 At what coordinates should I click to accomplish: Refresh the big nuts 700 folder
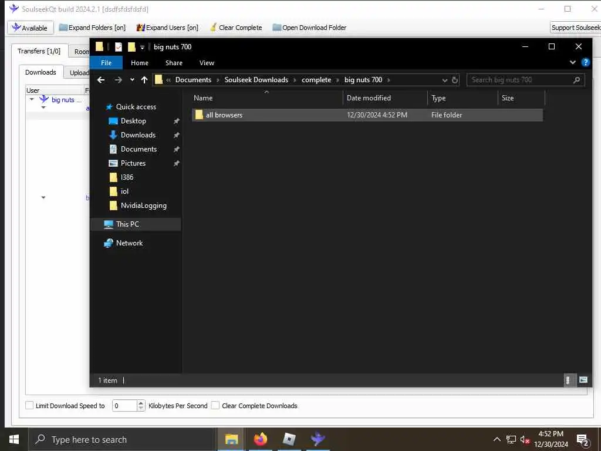coord(455,80)
